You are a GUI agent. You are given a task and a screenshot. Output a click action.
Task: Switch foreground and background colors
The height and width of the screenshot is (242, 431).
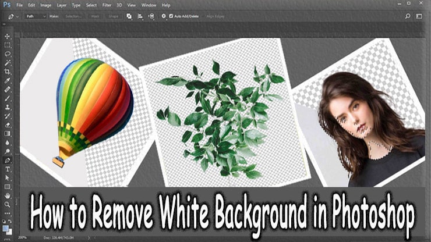[10, 221]
